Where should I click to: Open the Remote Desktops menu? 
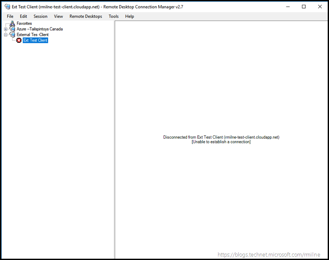point(86,16)
